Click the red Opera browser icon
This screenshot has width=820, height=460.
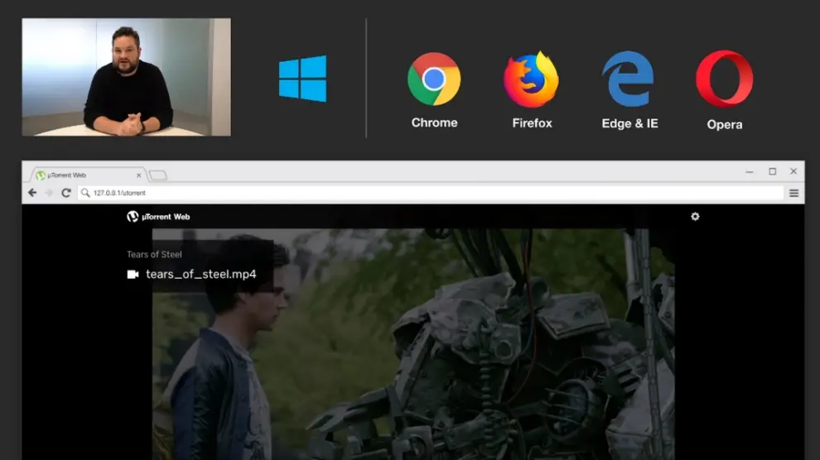click(724, 79)
